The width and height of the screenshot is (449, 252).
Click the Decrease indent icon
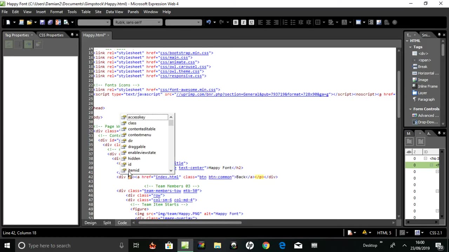coord(301,22)
